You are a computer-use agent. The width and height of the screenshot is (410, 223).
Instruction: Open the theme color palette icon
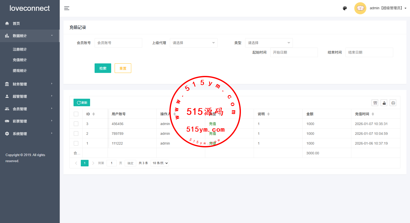345,8
